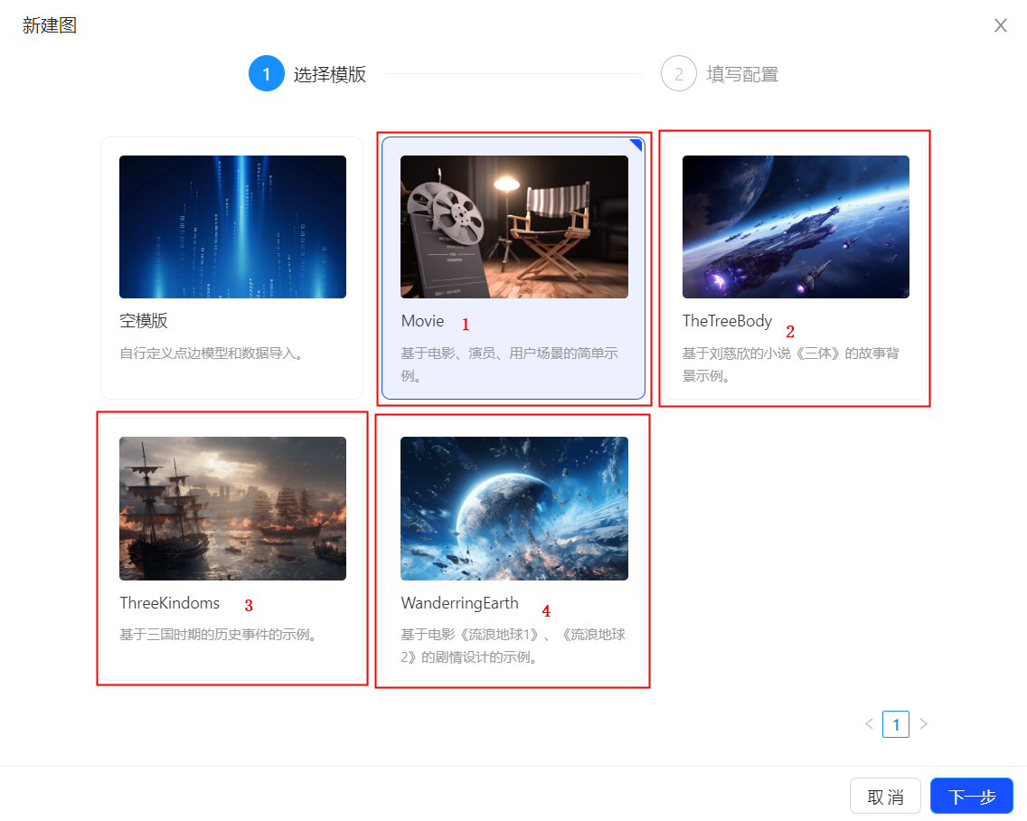Screen dimensions: 1027x821
Task: Click the 下一步 button
Action: coord(972,796)
